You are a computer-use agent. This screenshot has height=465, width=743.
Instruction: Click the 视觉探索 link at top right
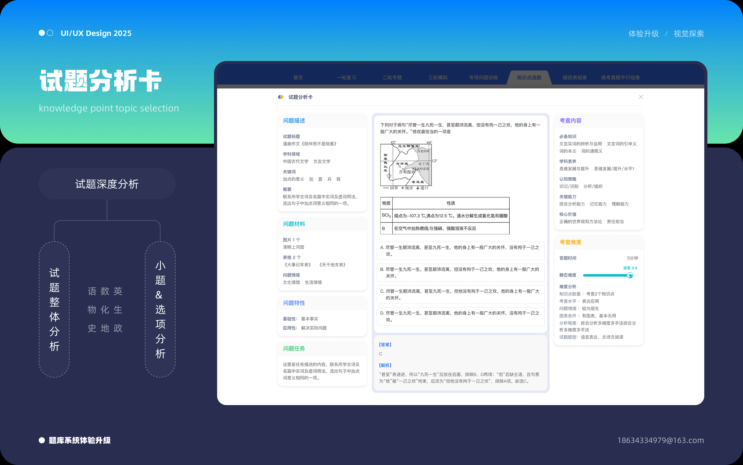[x=688, y=34]
